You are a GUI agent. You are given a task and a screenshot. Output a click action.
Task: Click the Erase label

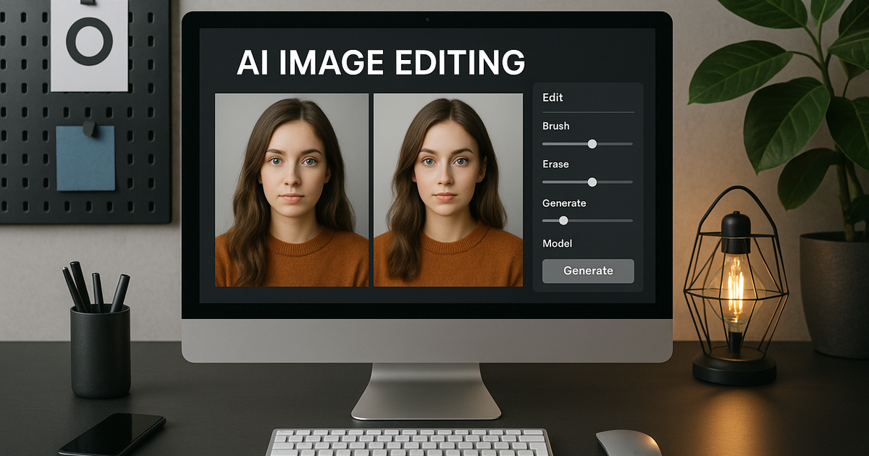(x=555, y=164)
